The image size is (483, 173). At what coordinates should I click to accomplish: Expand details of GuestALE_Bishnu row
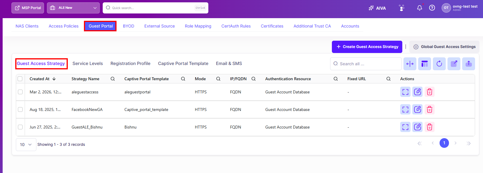(x=405, y=127)
